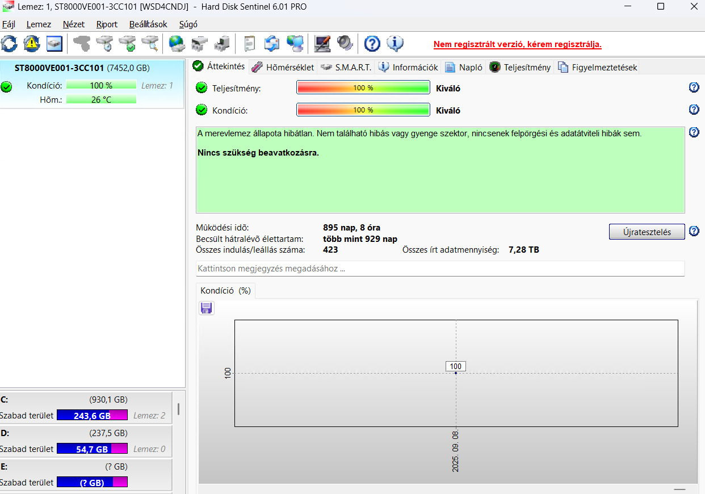Click the 'több mint 929 nap' remaining lifetime value
This screenshot has width=705, height=494.
[x=360, y=238]
